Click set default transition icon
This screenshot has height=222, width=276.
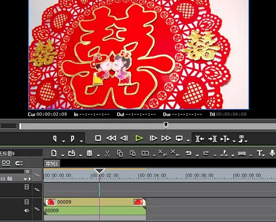[242, 153]
